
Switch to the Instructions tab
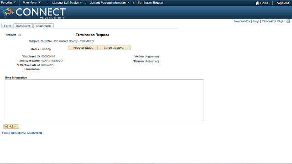(x=23, y=26)
